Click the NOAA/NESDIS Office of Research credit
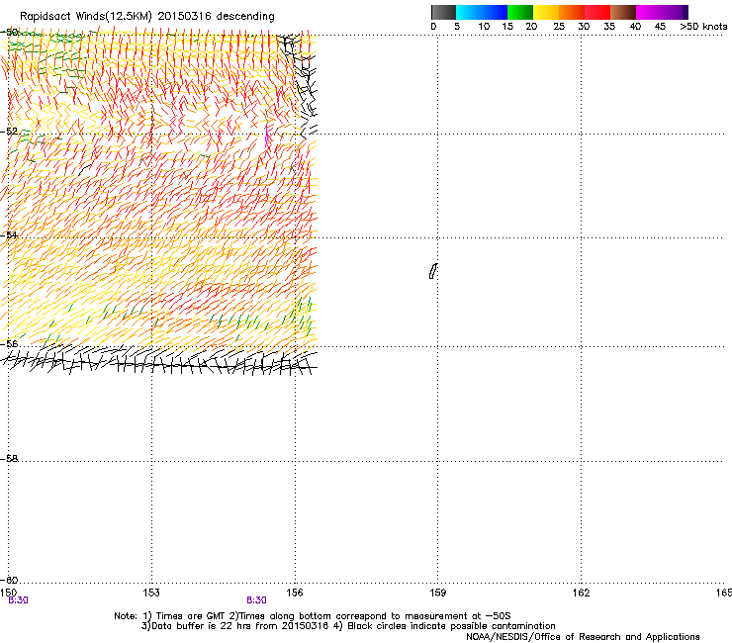This screenshot has height=643, width=732. click(583, 637)
